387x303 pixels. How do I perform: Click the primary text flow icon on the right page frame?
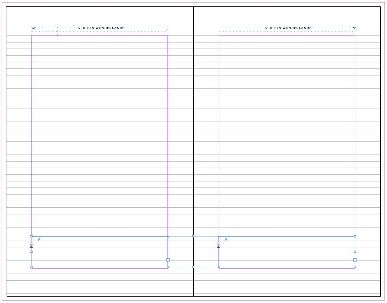(x=219, y=245)
